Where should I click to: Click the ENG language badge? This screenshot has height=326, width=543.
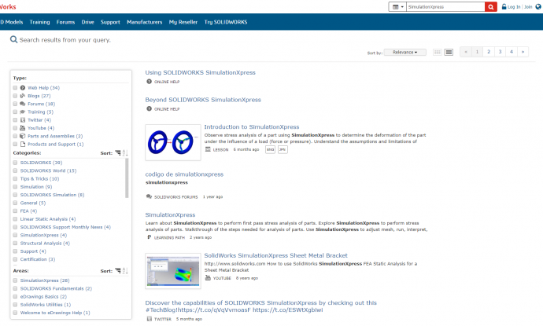point(270,150)
